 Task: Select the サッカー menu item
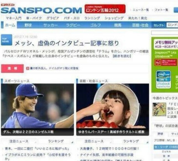(51, 25)
